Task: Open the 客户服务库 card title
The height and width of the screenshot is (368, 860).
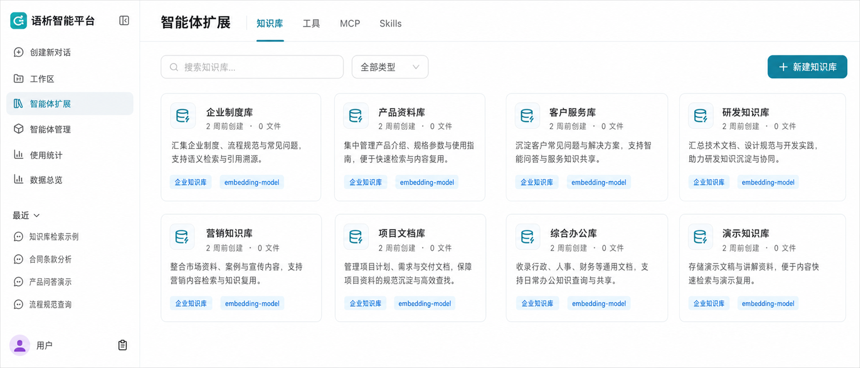Action: coord(573,112)
